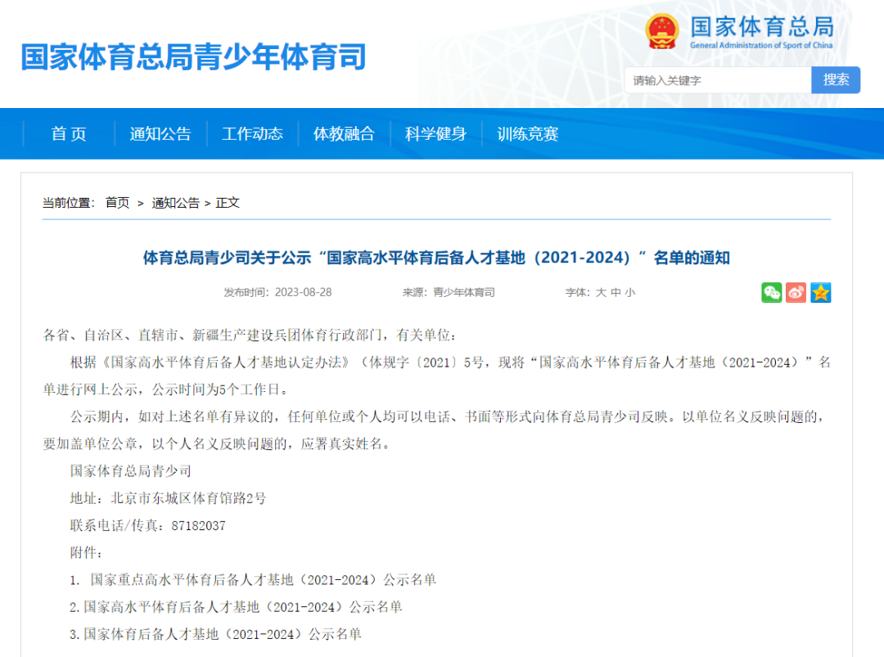Click the 国家体育总局 header logo text
The height and width of the screenshot is (657, 884).
[762, 26]
